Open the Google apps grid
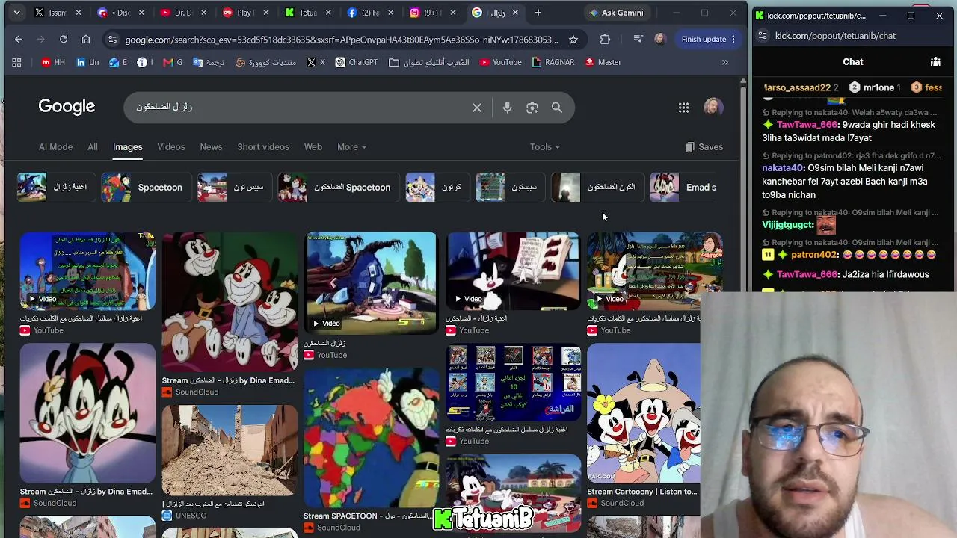The height and width of the screenshot is (538, 957). (683, 108)
